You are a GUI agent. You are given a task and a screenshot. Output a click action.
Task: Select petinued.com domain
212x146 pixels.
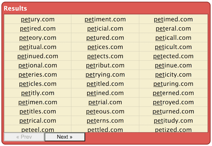tap(37, 56)
